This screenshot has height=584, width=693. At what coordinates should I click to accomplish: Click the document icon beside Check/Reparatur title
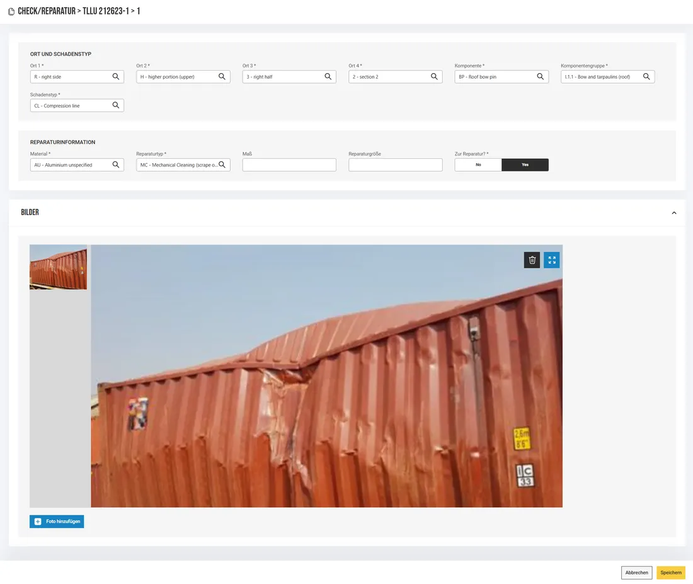coord(11,11)
